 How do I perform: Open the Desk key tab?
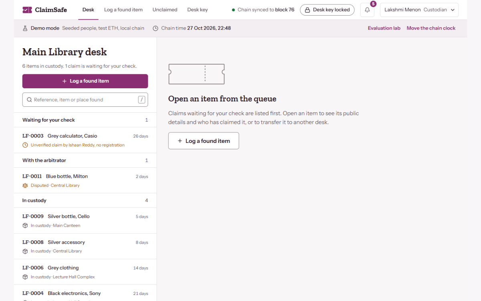click(x=197, y=10)
